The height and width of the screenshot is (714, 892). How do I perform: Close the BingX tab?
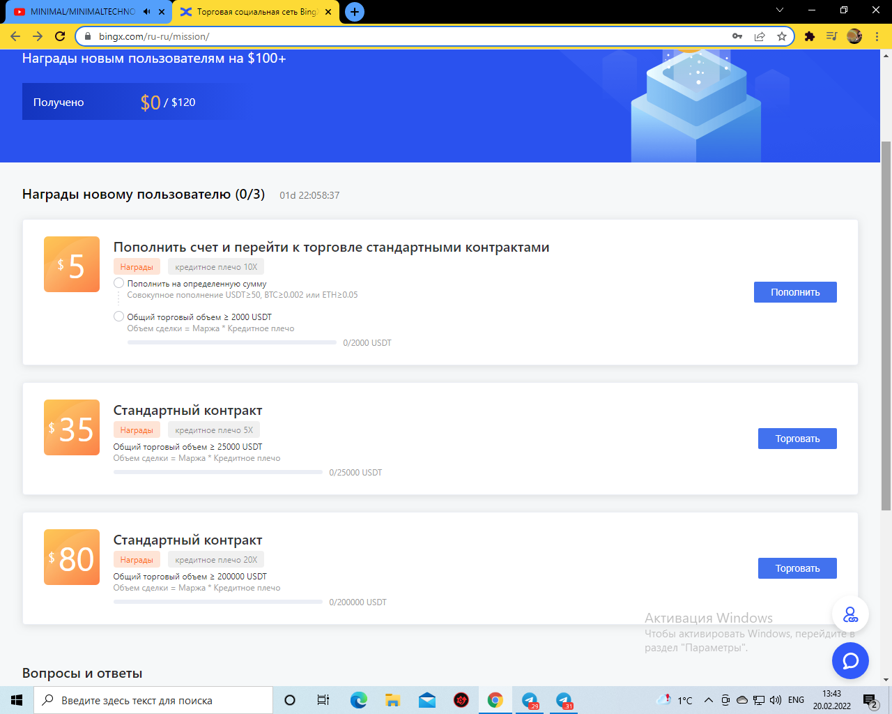point(328,12)
